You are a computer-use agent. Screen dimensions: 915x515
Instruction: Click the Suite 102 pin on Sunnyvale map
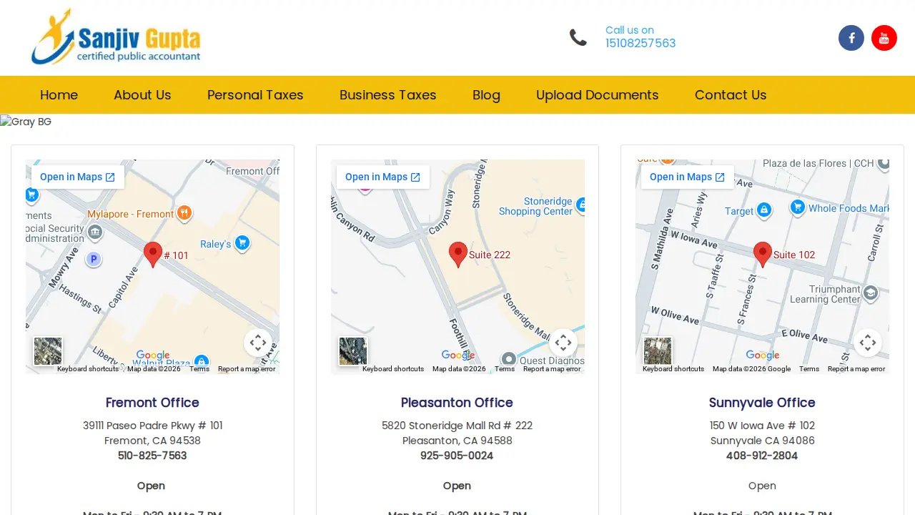pos(763,255)
